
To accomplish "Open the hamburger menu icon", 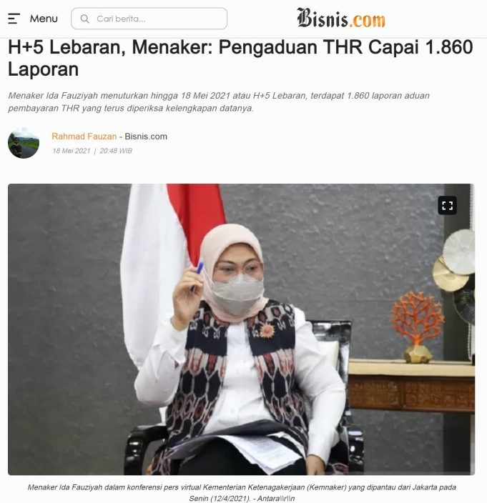I will (x=14, y=19).
